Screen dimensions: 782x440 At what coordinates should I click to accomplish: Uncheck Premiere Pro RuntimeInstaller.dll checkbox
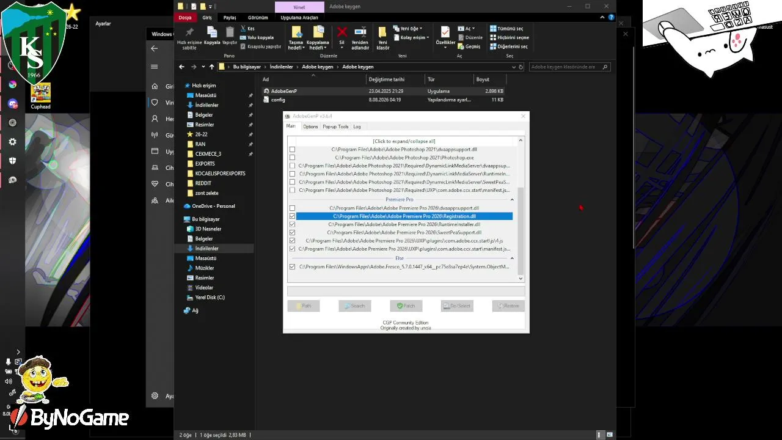coord(292,224)
